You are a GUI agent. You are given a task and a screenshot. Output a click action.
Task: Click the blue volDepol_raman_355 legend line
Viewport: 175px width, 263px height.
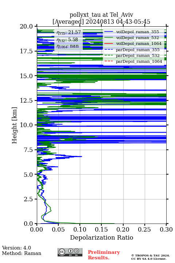[x=109, y=32]
